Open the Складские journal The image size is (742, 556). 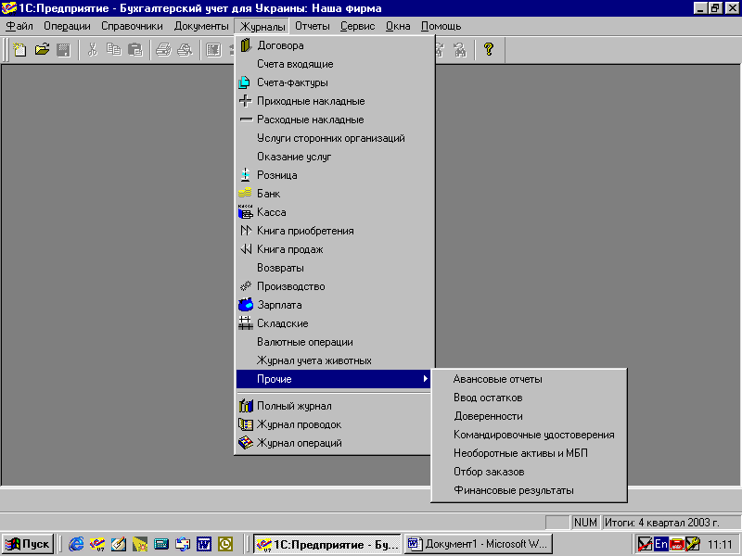click(x=333, y=323)
